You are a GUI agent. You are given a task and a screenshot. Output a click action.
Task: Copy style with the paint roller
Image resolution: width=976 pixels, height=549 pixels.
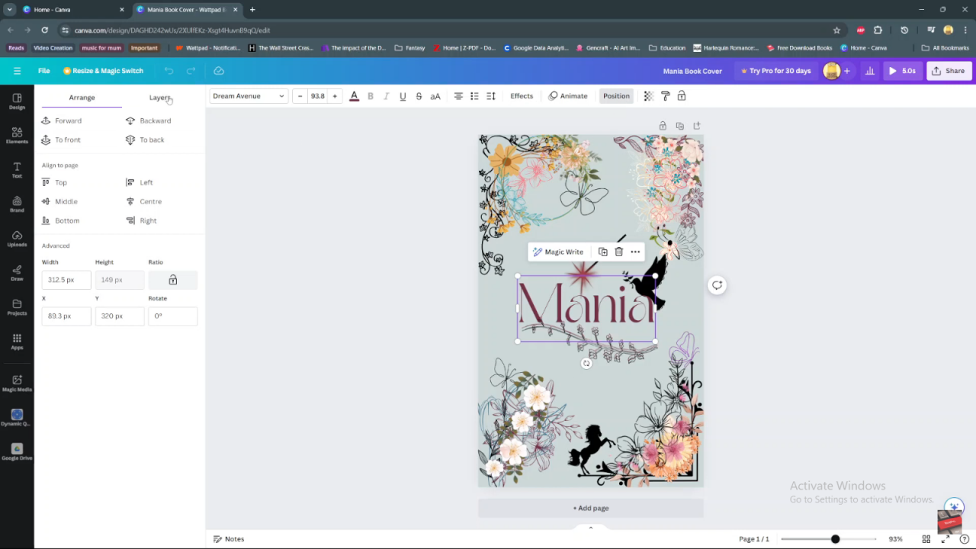665,96
